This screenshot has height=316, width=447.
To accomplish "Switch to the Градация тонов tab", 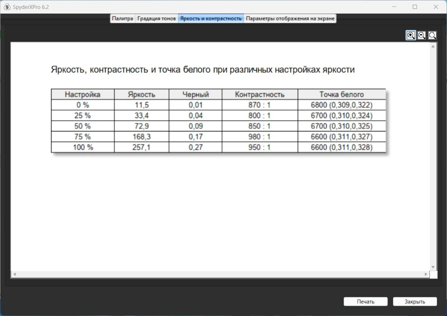I will tap(156, 18).
